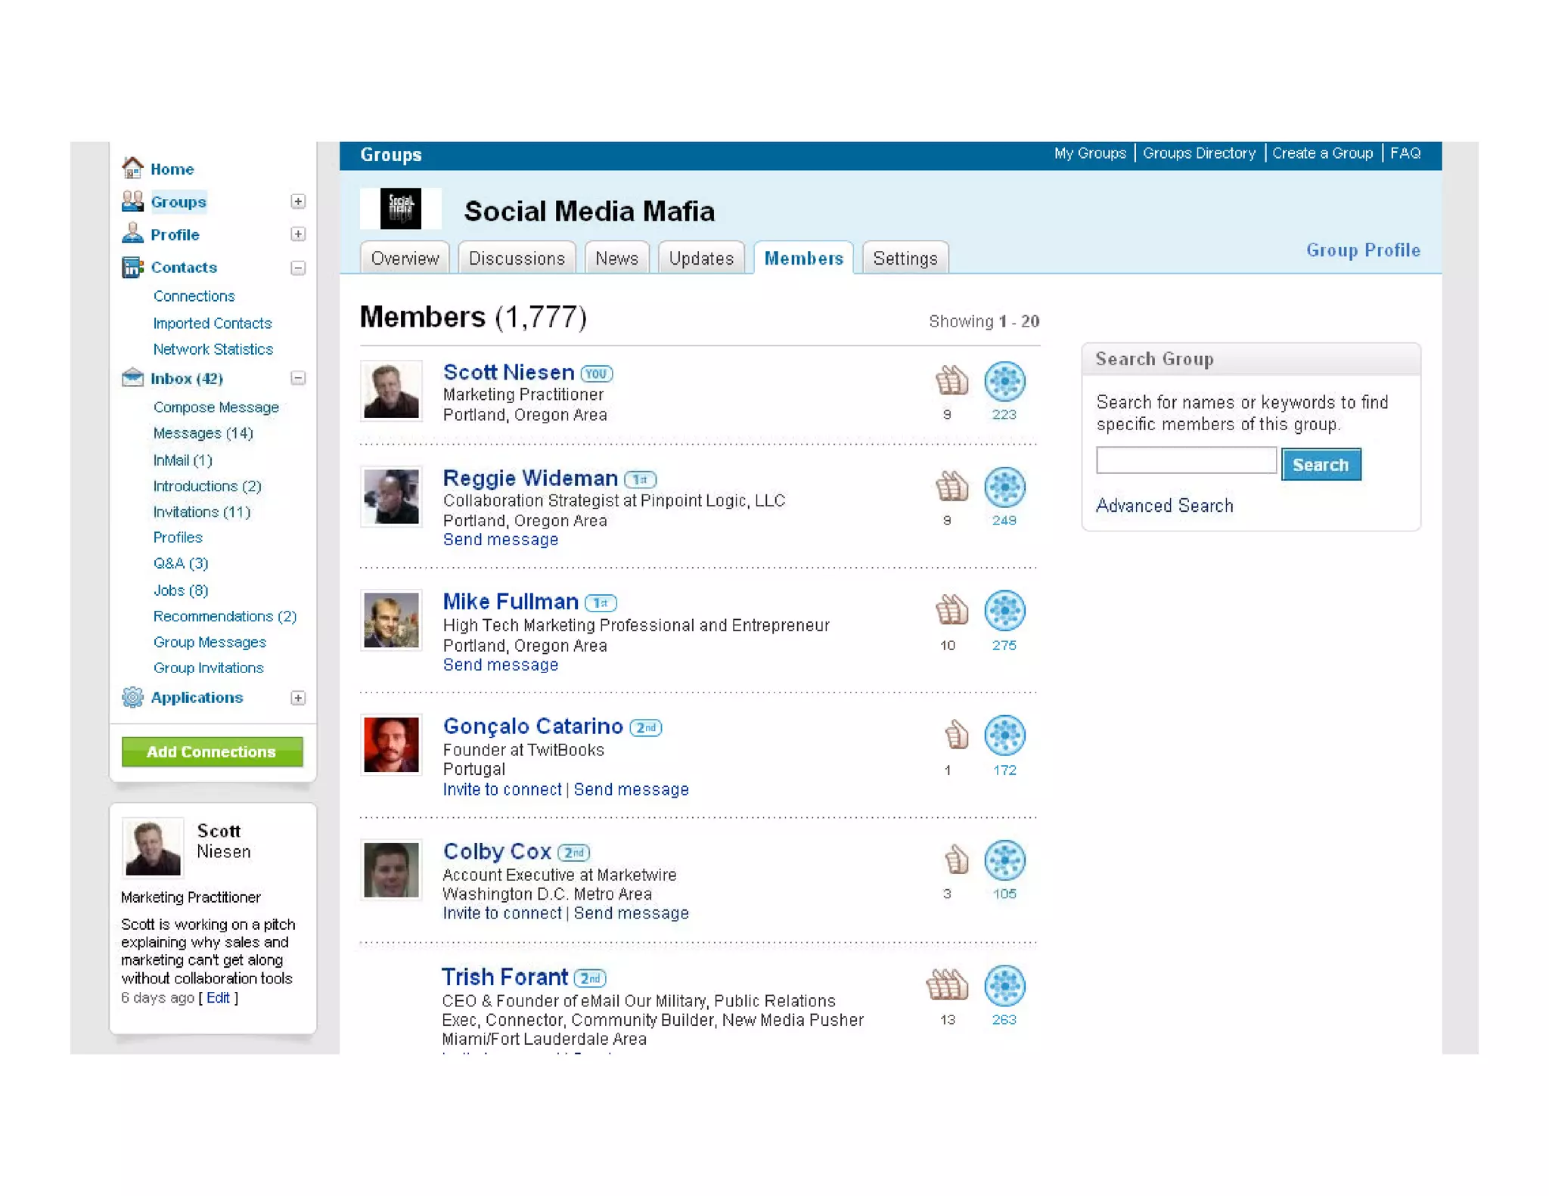Expand the Applications sidebar section

[x=298, y=697]
